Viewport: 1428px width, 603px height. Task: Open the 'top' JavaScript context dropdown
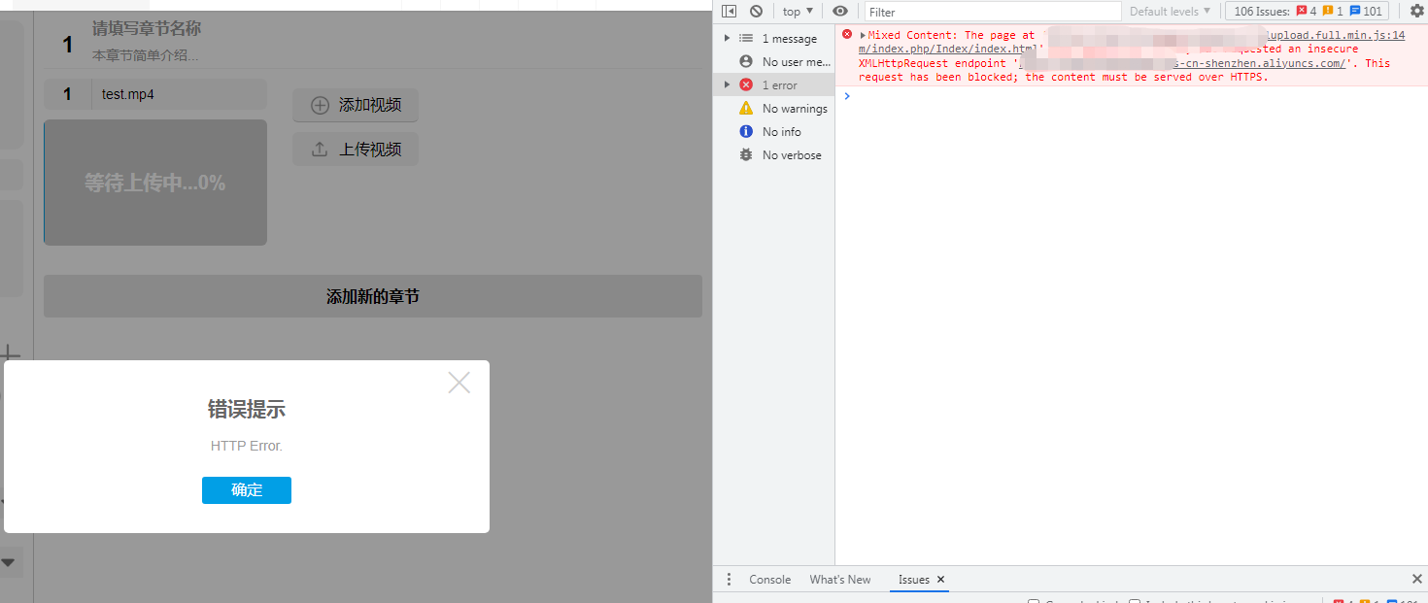coord(798,12)
